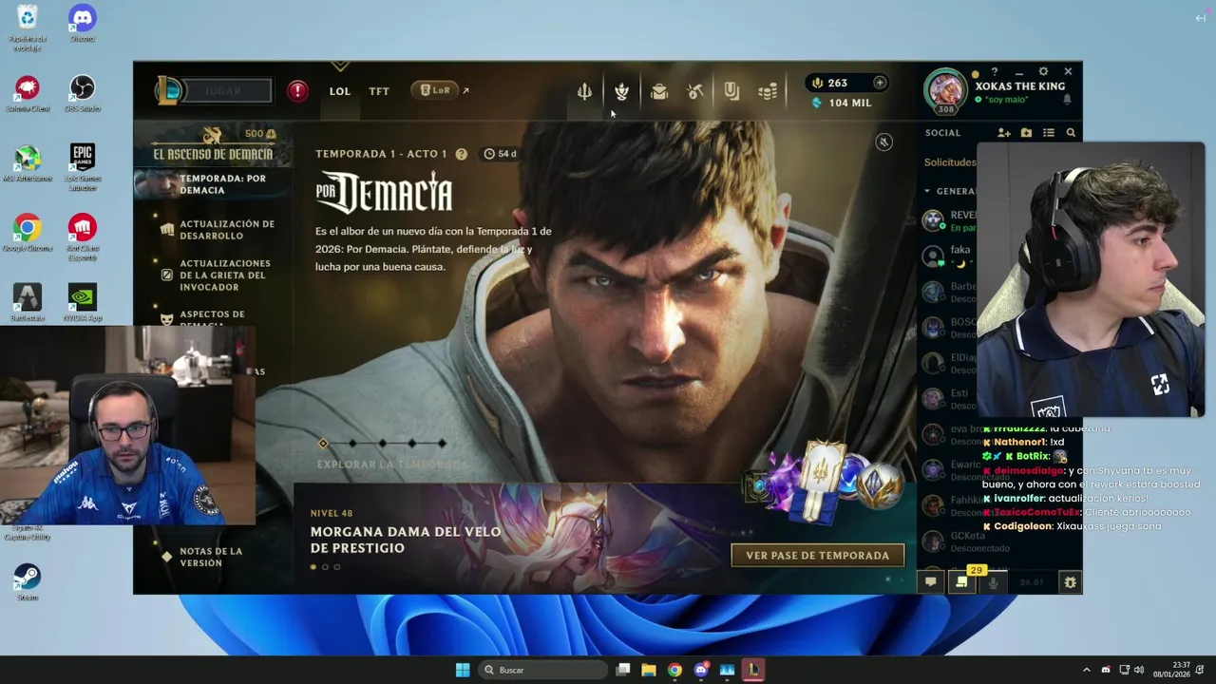Open the bug report icon in social footer
Screen dimensions: 1216x684
click(x=1070, y=582)
